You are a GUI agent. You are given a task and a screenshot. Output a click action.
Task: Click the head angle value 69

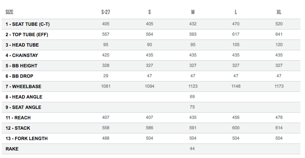(x=192, y=96)
